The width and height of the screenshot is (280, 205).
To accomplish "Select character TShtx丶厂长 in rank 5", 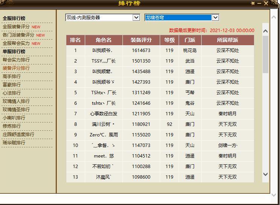I will coord(104,93).
